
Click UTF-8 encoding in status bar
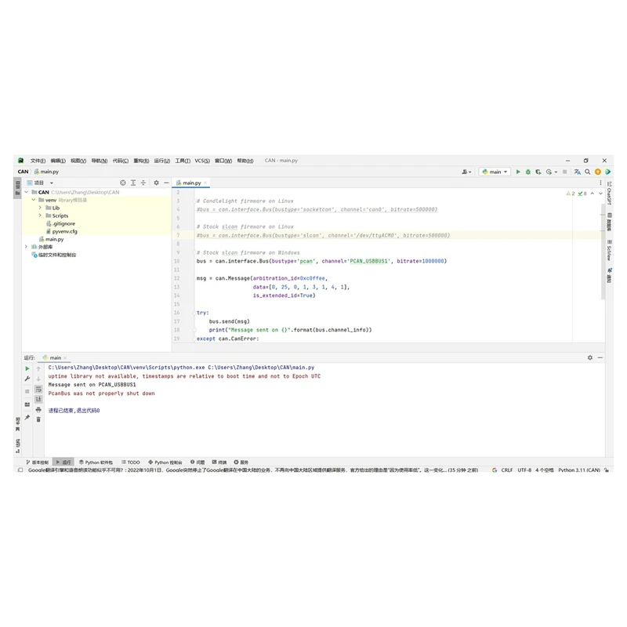524,470
